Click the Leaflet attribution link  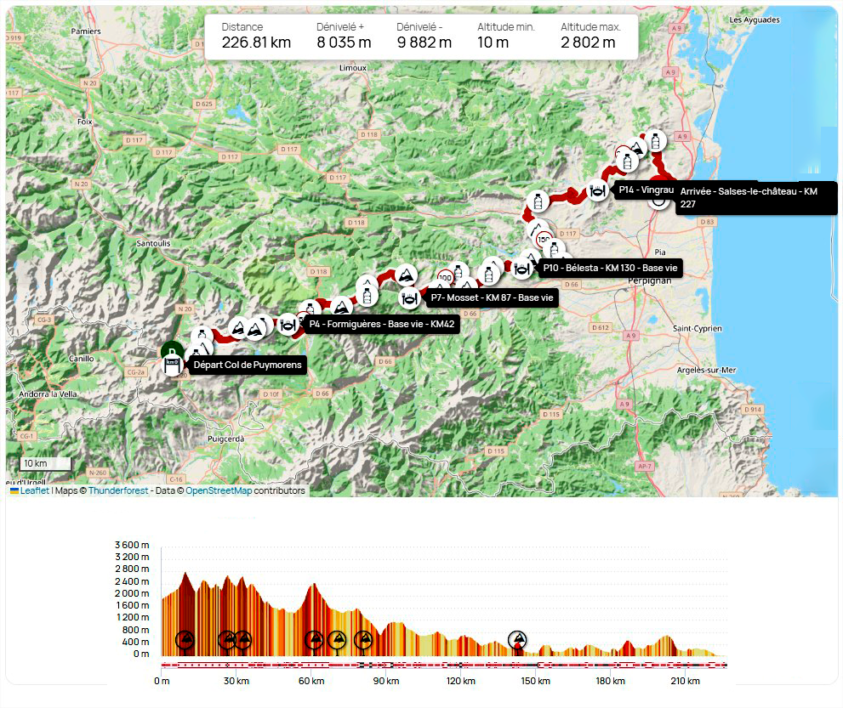point(34,490)
